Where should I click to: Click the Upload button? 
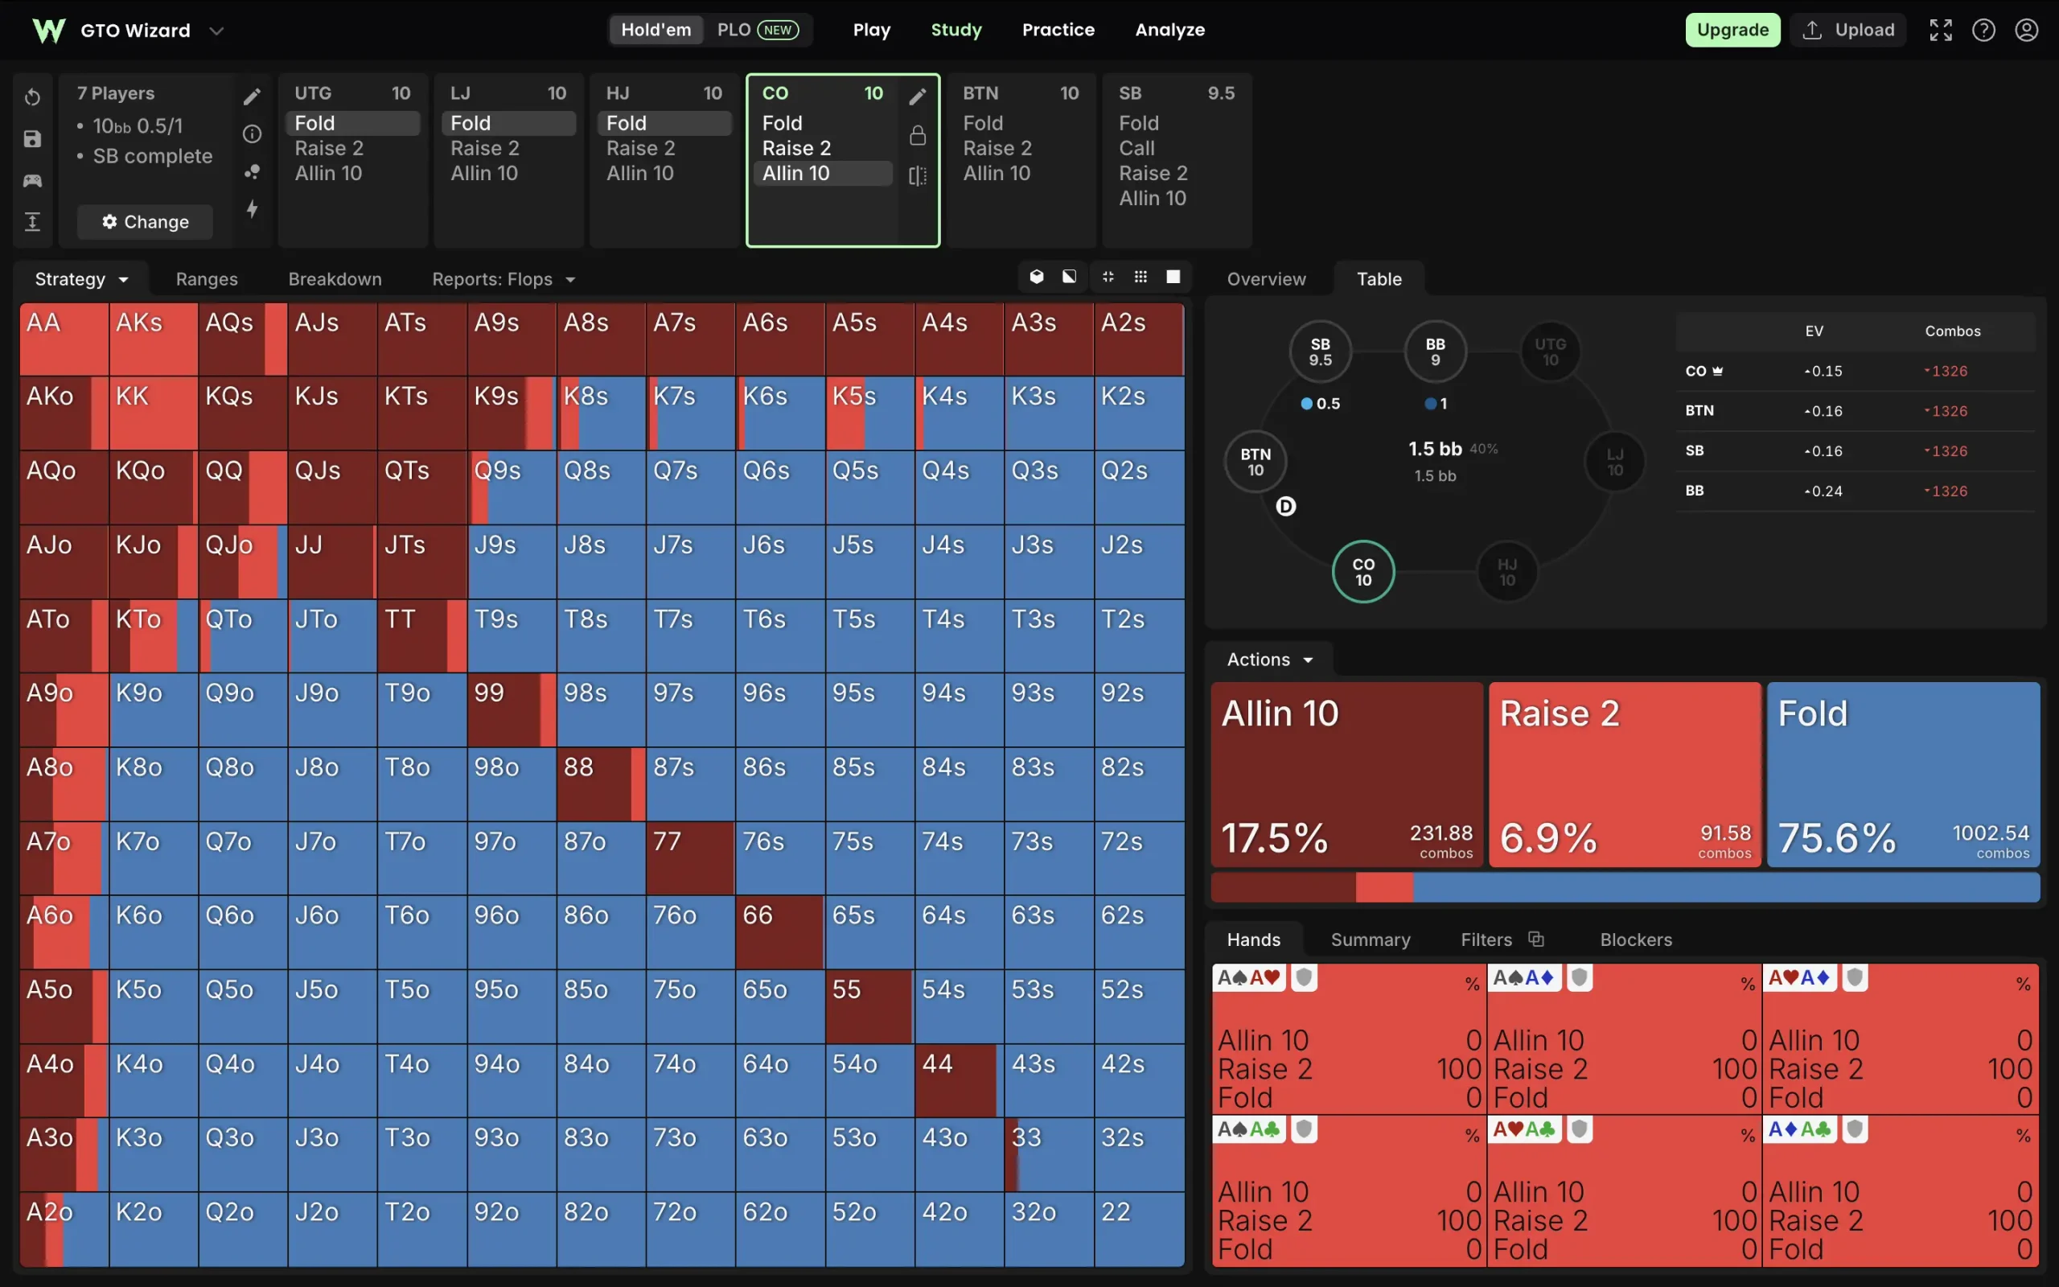(1848, 30)
